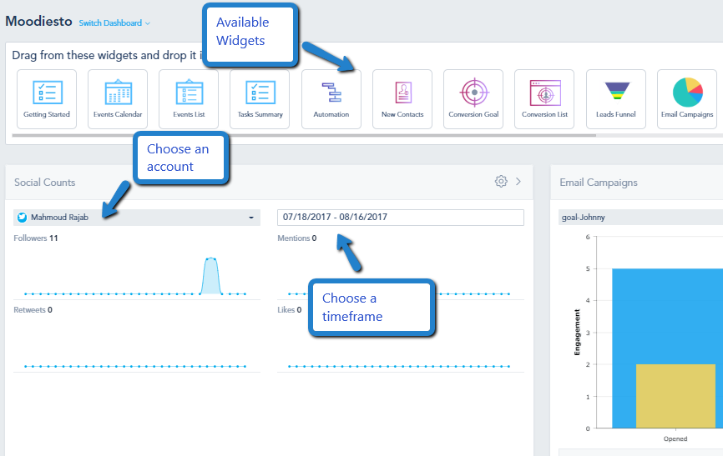Choose the Conversion Goal widget
The image size is (723, 456).
(473, 99)
